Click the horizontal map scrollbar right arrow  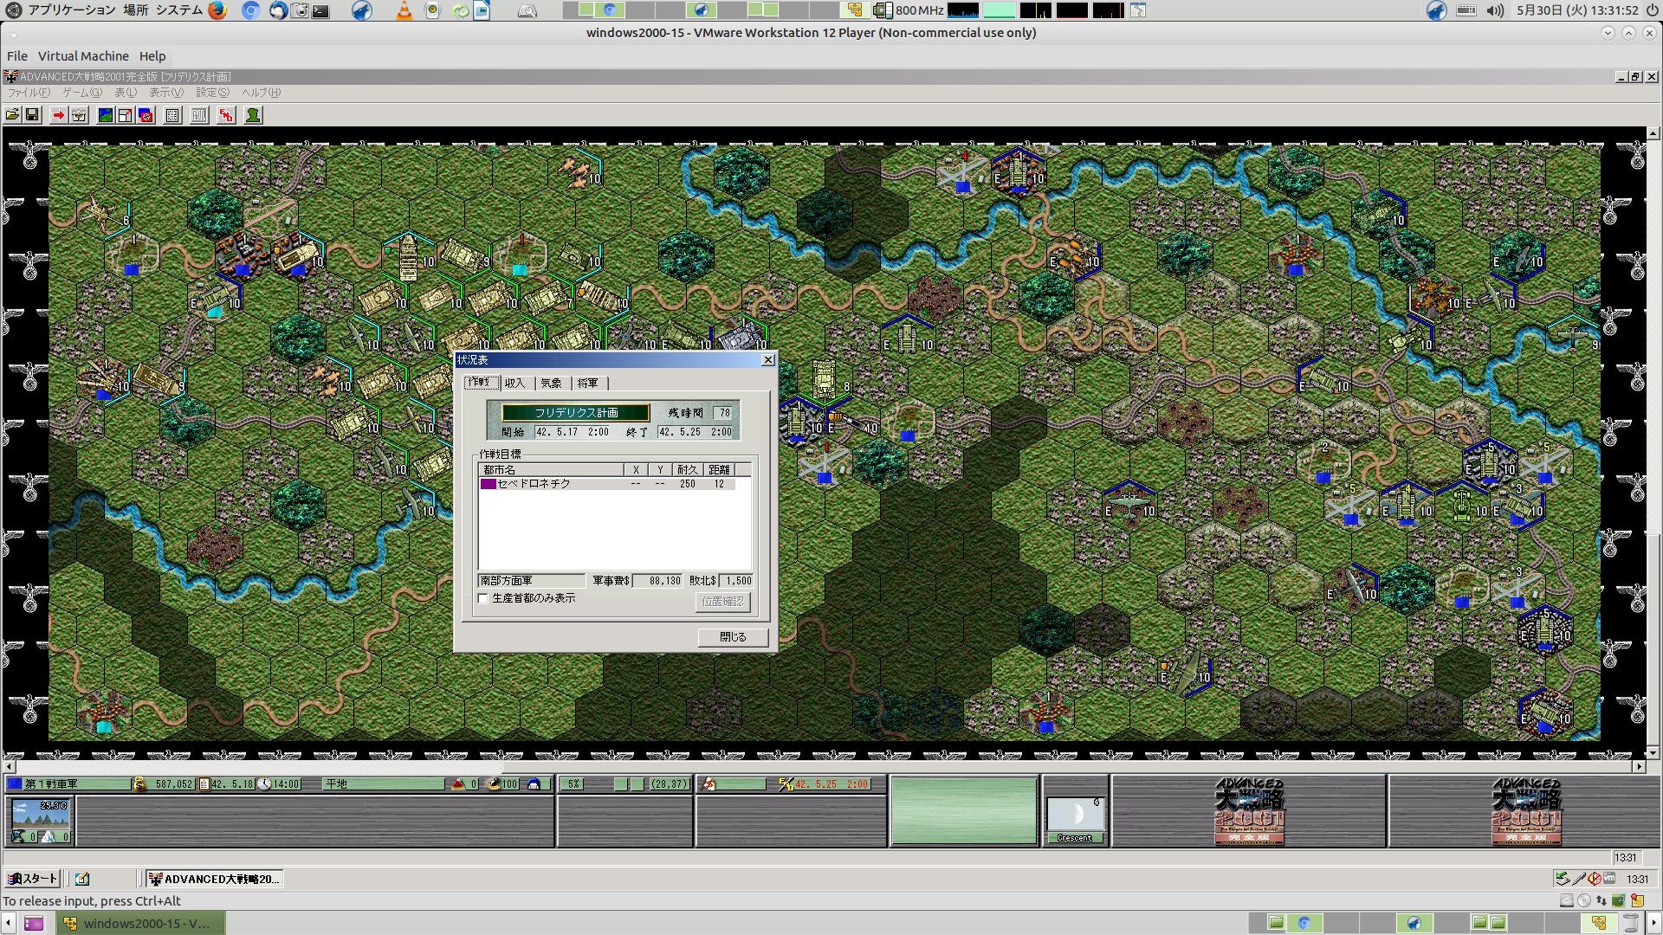click(x=1639, y=767)
